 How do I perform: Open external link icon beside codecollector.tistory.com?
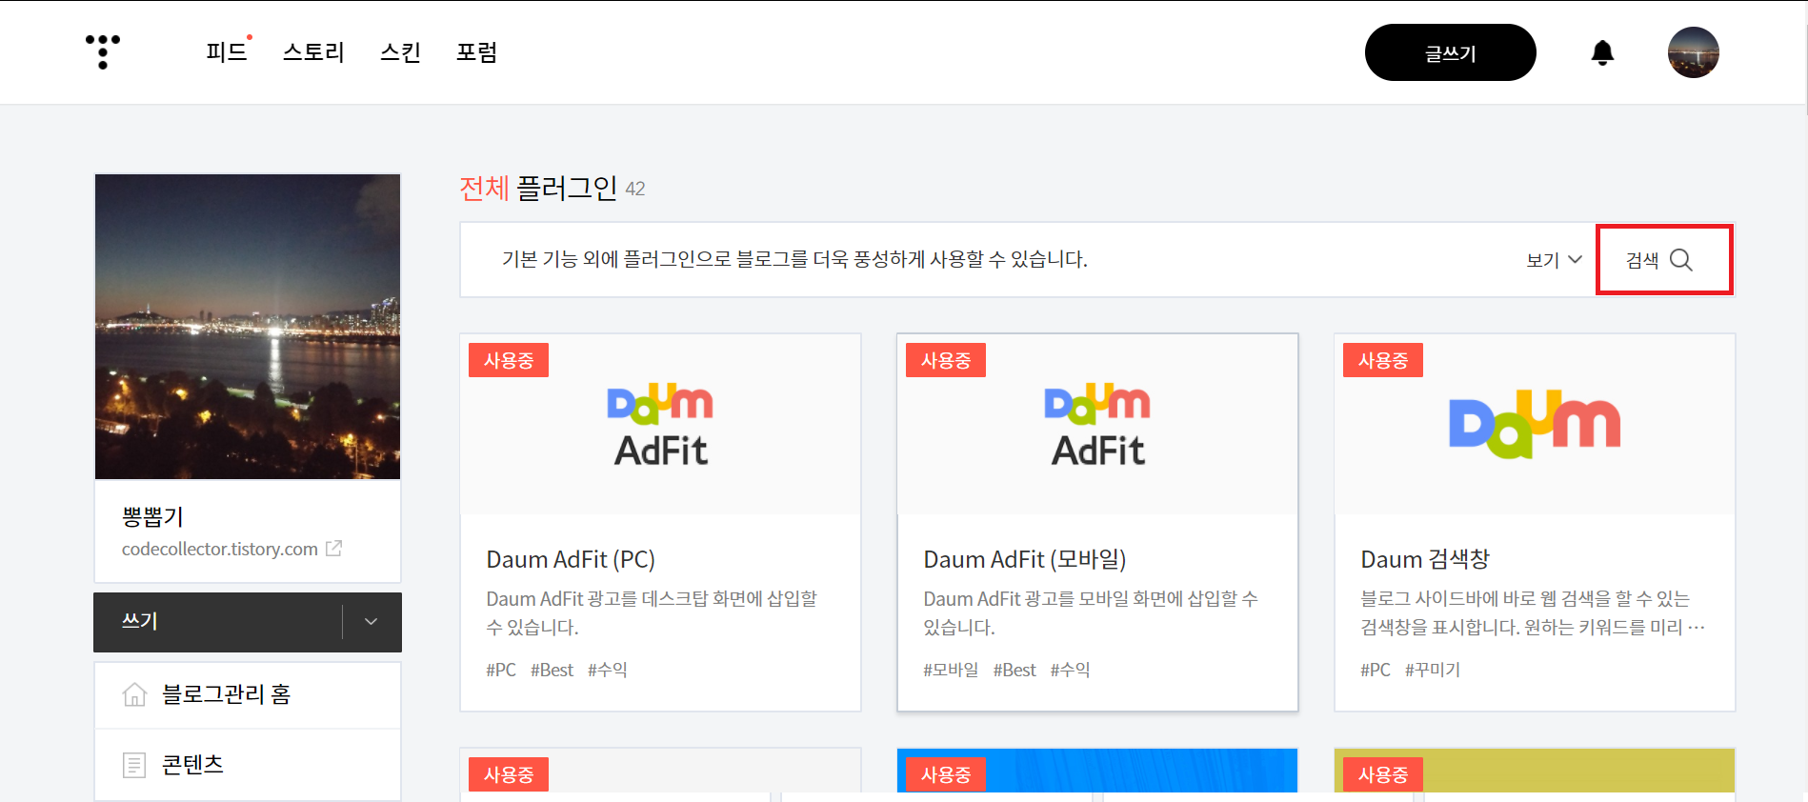333,549
